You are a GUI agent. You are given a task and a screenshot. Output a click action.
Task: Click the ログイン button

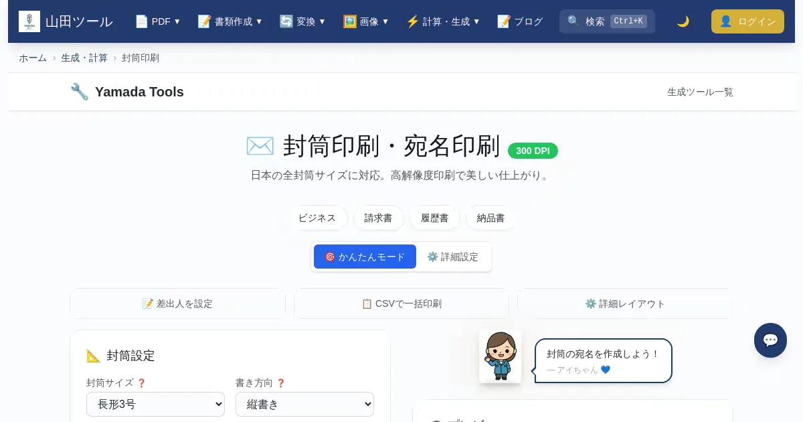[747, 21]
